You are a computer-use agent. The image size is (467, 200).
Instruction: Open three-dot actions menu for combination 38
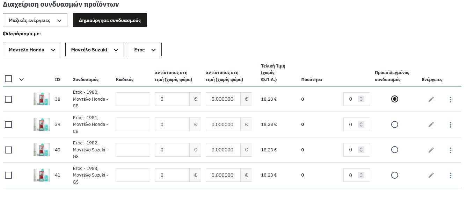[x=450, y=99]
